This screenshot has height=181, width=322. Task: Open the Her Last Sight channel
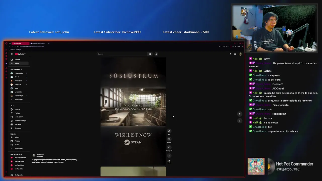coord(19,96)
